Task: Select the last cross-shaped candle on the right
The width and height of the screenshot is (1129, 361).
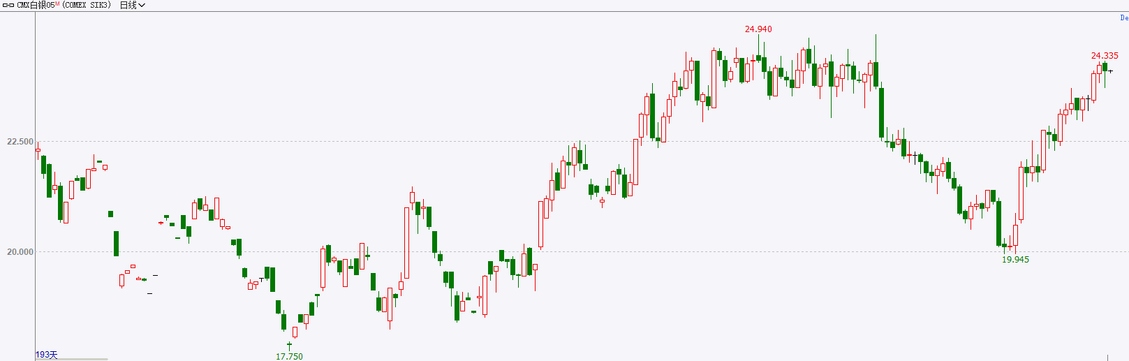Action: point(1110,71)
